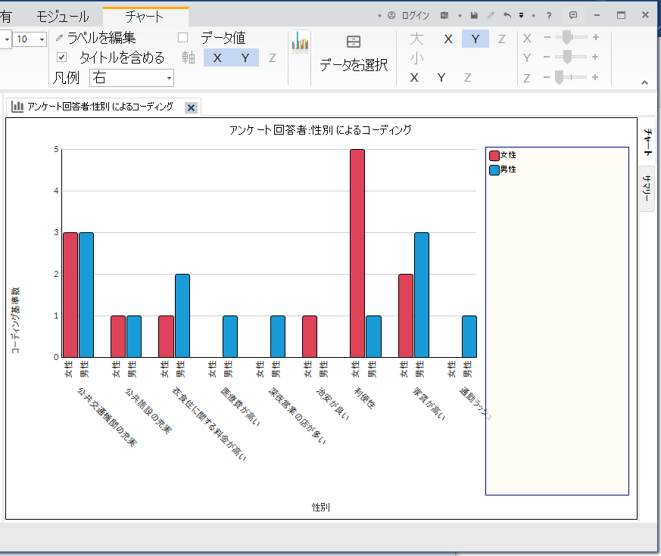Viewport: 661px width, 556px height.
Task: Close the アンケート回答者 chart document tab
Action: pyautogui.click(x=191, y=107)
